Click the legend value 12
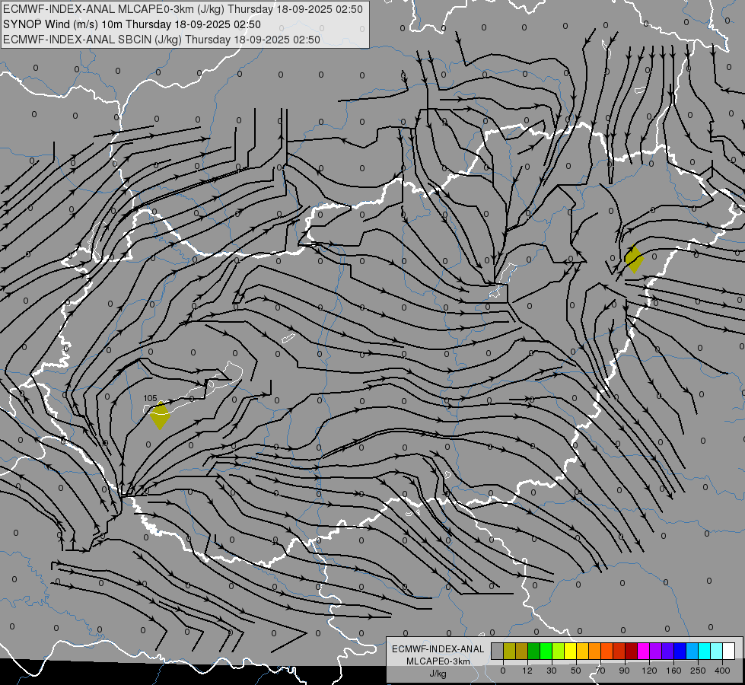This screenshot has height=685, width=745. [x=527, y=671]
